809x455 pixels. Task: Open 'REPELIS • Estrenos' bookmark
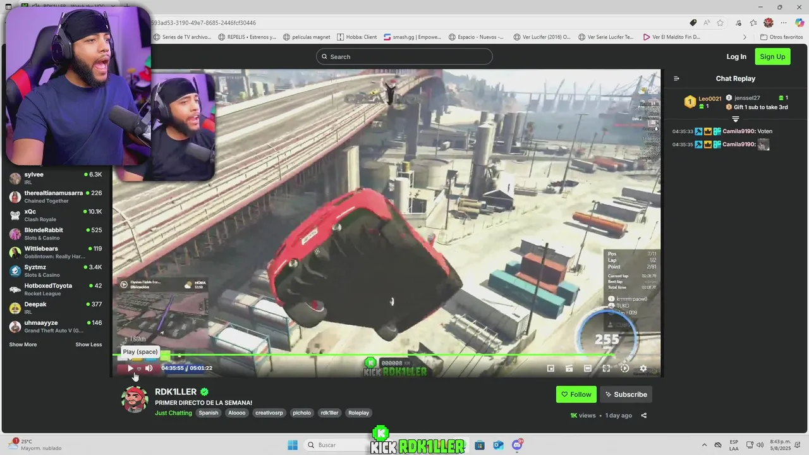coord(247,37)
